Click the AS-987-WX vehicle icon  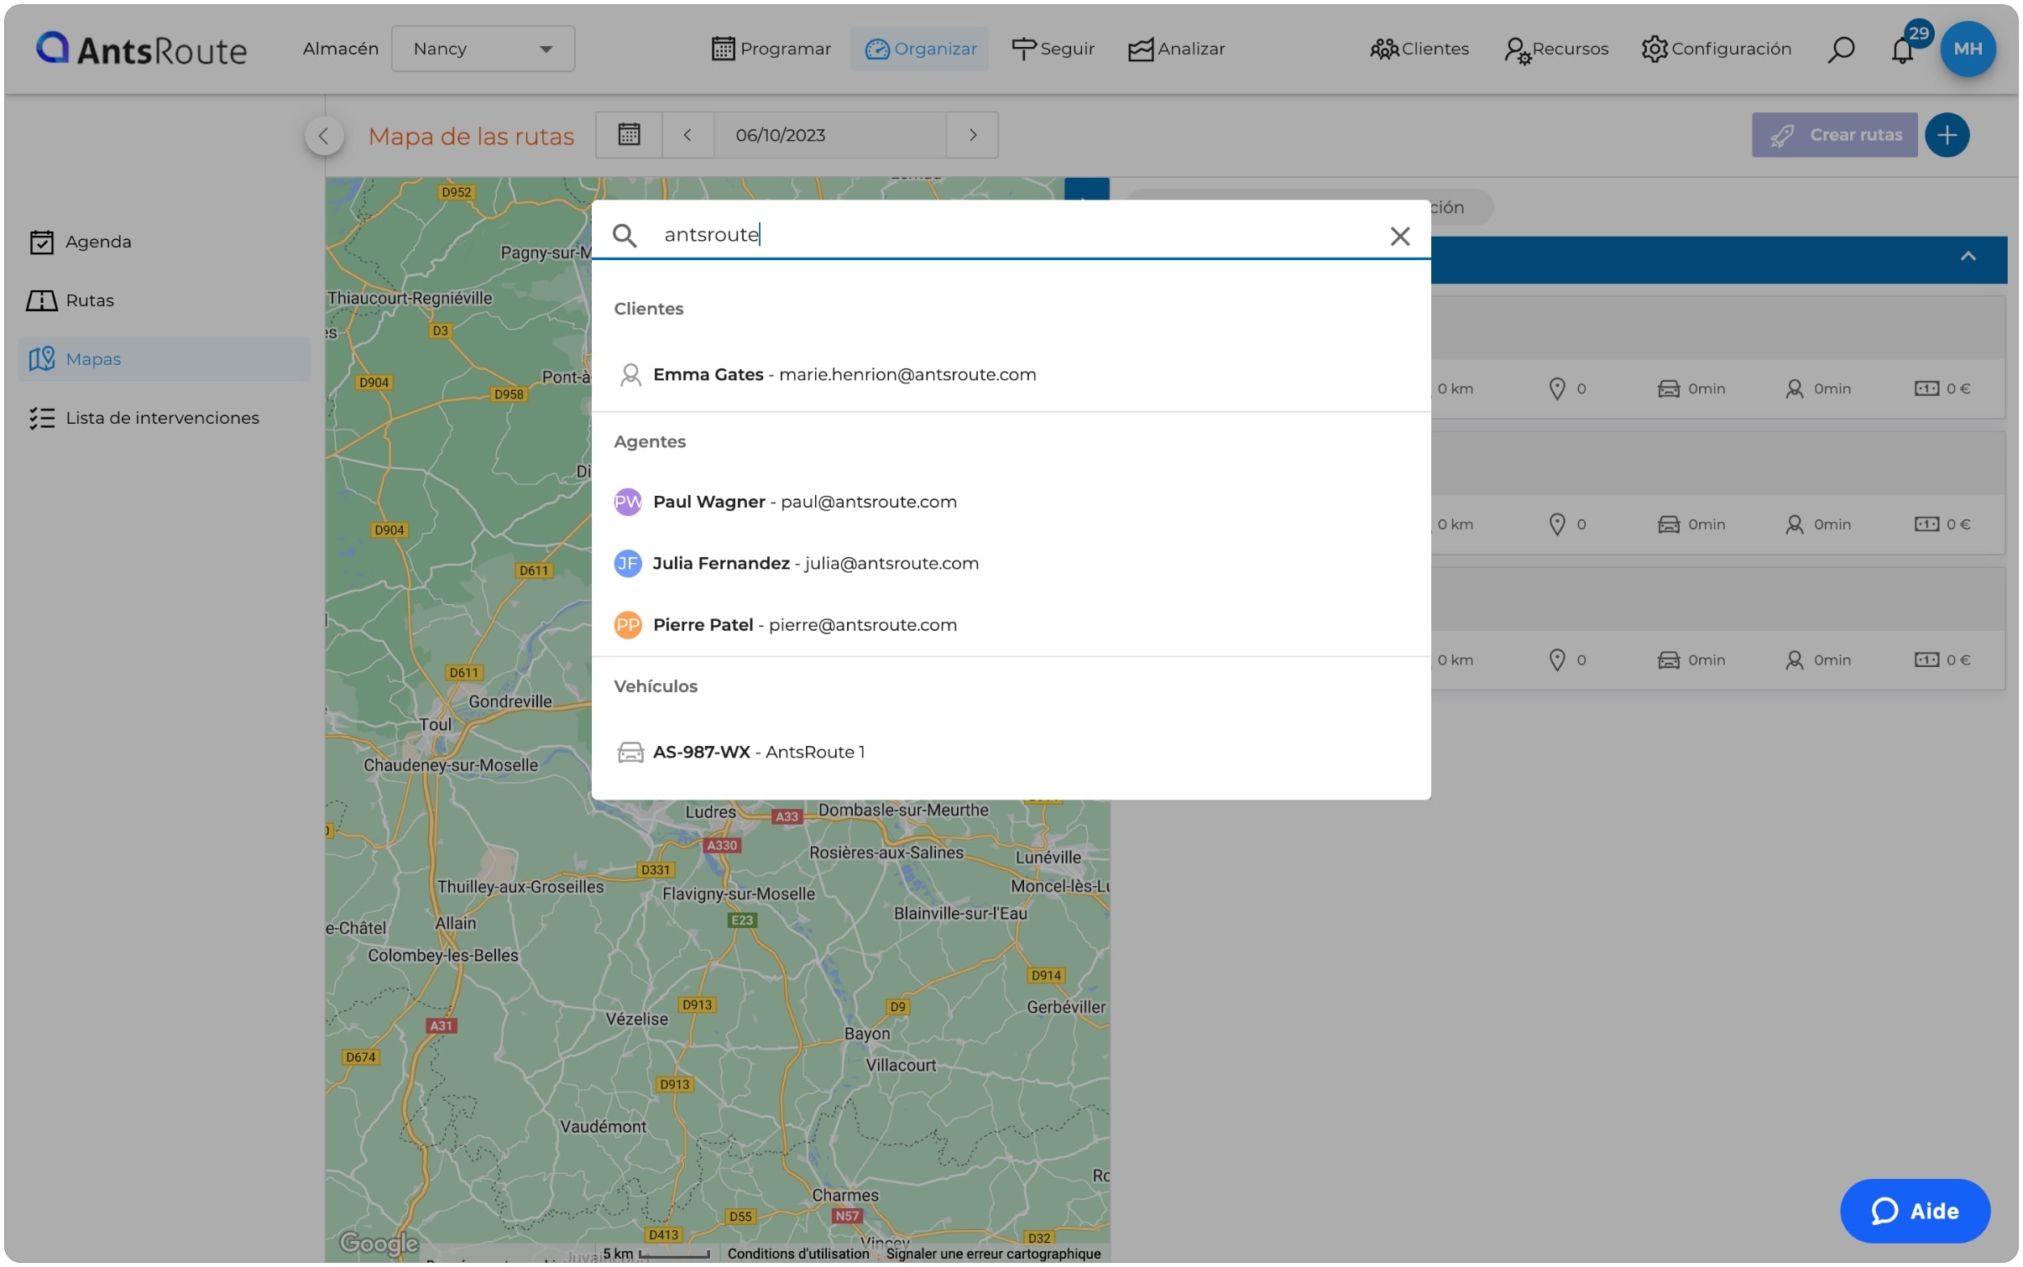(630, 752)
